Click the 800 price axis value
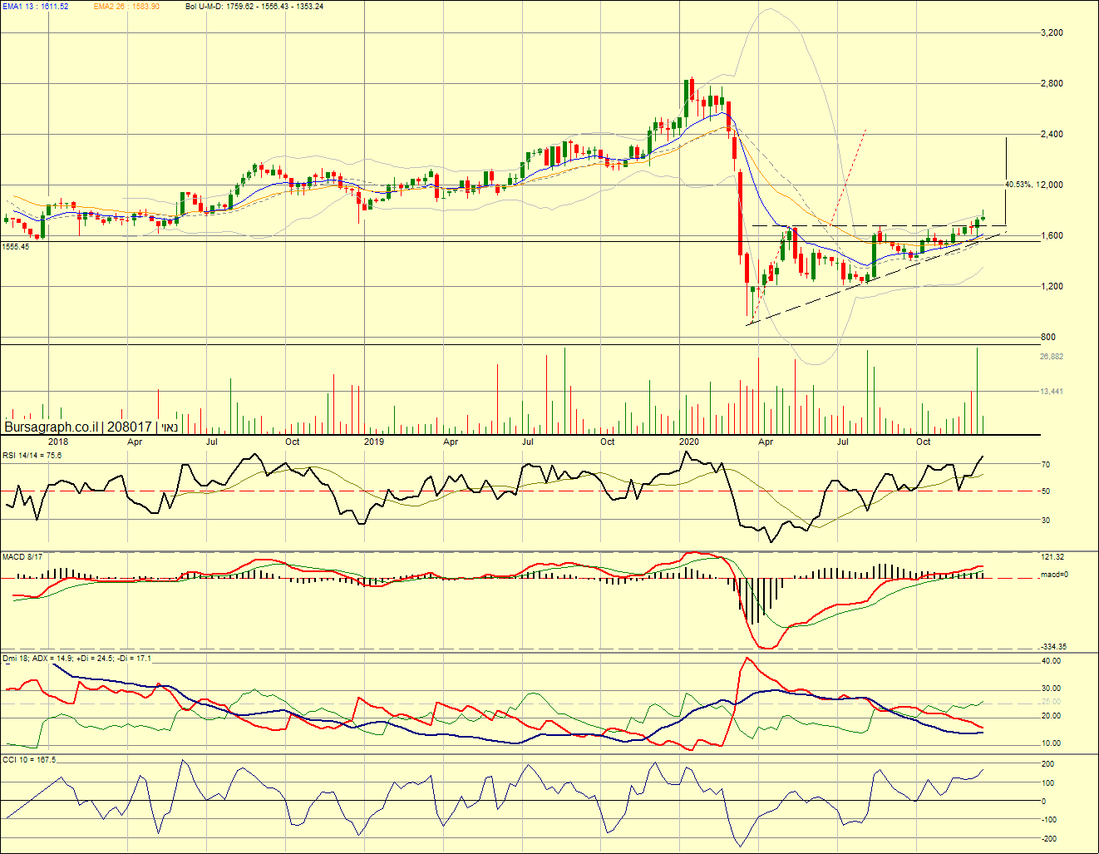 click(1049, 337)
